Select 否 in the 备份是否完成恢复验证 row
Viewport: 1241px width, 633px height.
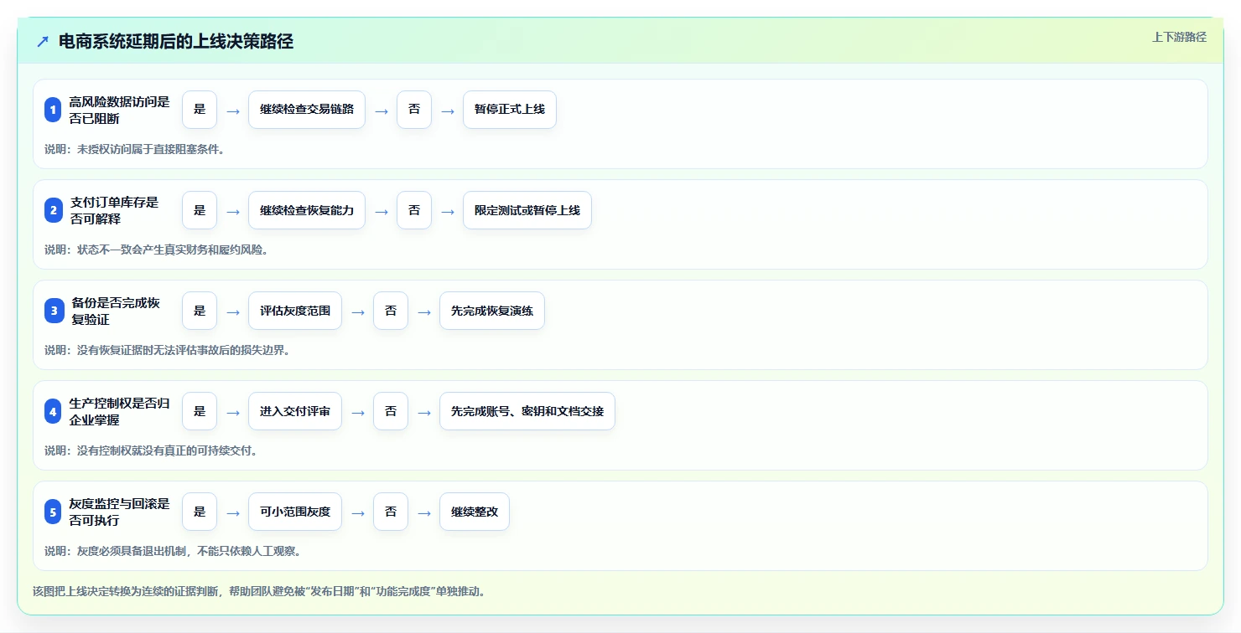(391, 311)
